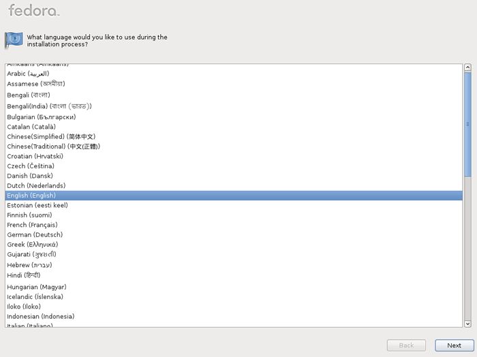Image resolution: width=477 pixels, height=357 pixels.
Task: Pick Czech (Čeština) language
Action: [x=234, y=166]
